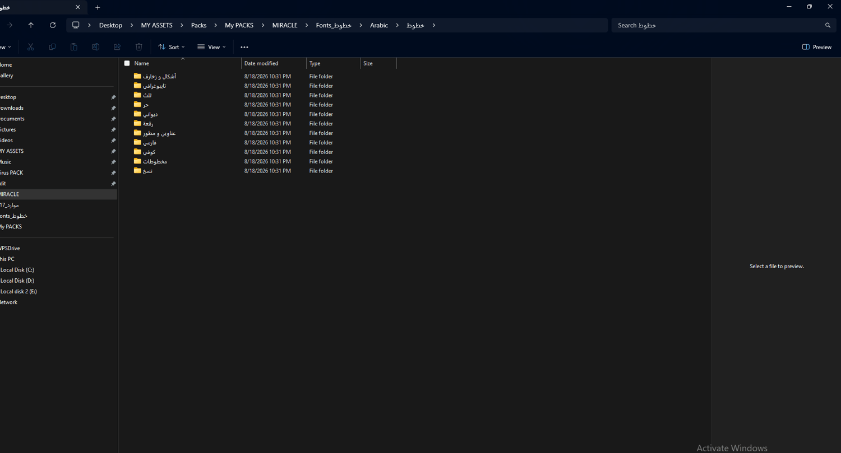The image size is (841, 453).
Task: Click the Copy icon in toolbar
Action: pos(52,47)
